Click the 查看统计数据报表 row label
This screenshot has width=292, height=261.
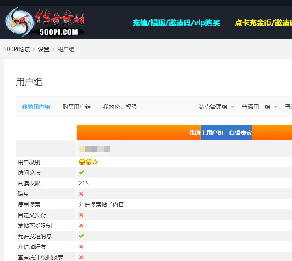41,257
